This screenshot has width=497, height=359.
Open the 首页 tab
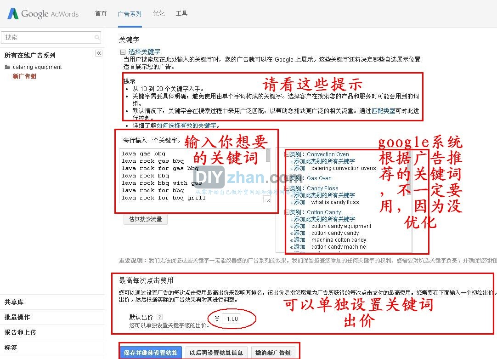pyautogui.click(x=101, y=14)
